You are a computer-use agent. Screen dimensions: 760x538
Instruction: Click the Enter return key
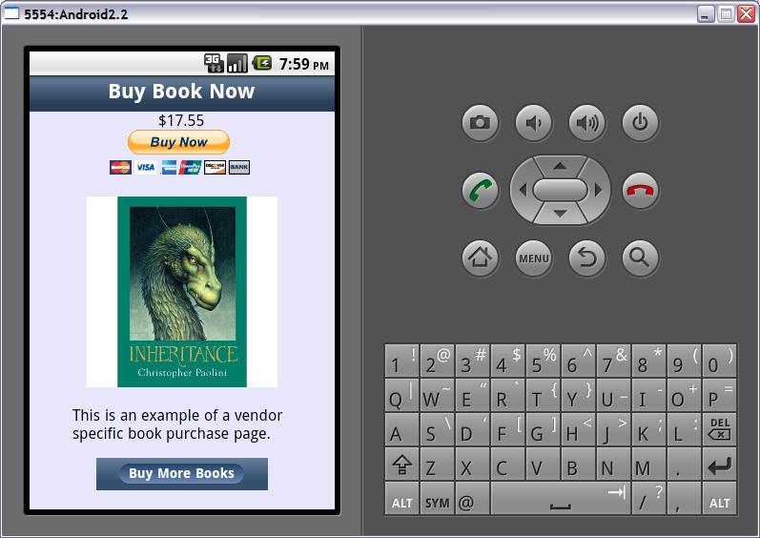pyautogui.click(x=719, y=465)
